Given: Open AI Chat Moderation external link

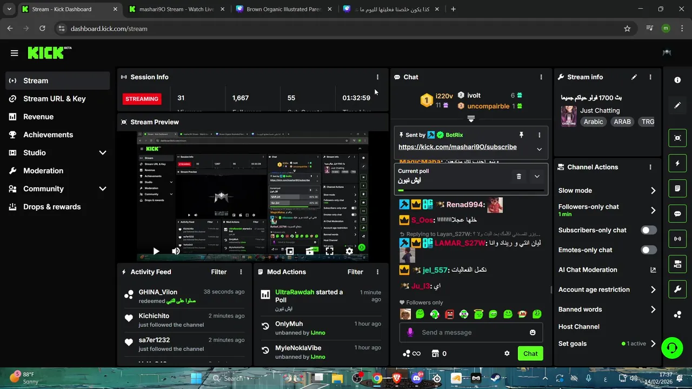Looking at the screenshot, I should point(653,270).
